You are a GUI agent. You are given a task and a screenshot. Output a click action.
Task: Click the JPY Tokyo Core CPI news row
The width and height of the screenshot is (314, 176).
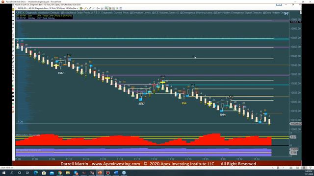[x=44, y=15]
